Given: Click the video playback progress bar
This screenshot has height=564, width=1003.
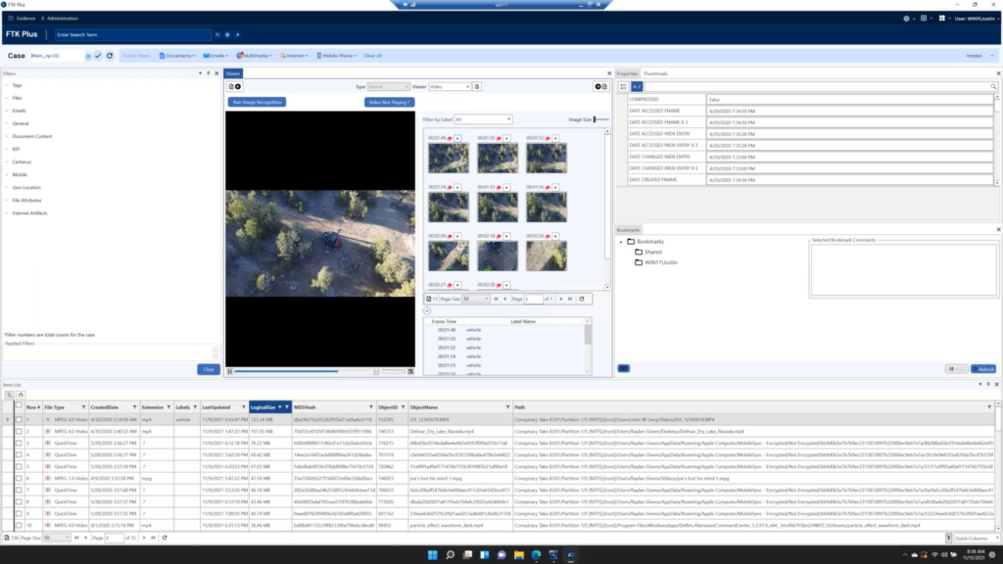Looking at the screenshot, I should coord(303,371).
